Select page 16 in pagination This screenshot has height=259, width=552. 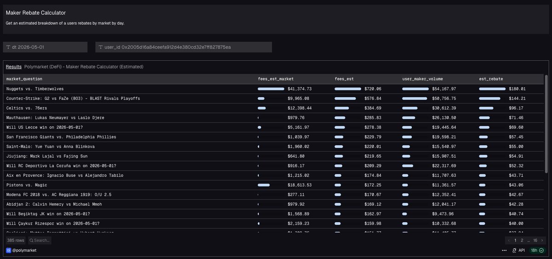[535, 240]
